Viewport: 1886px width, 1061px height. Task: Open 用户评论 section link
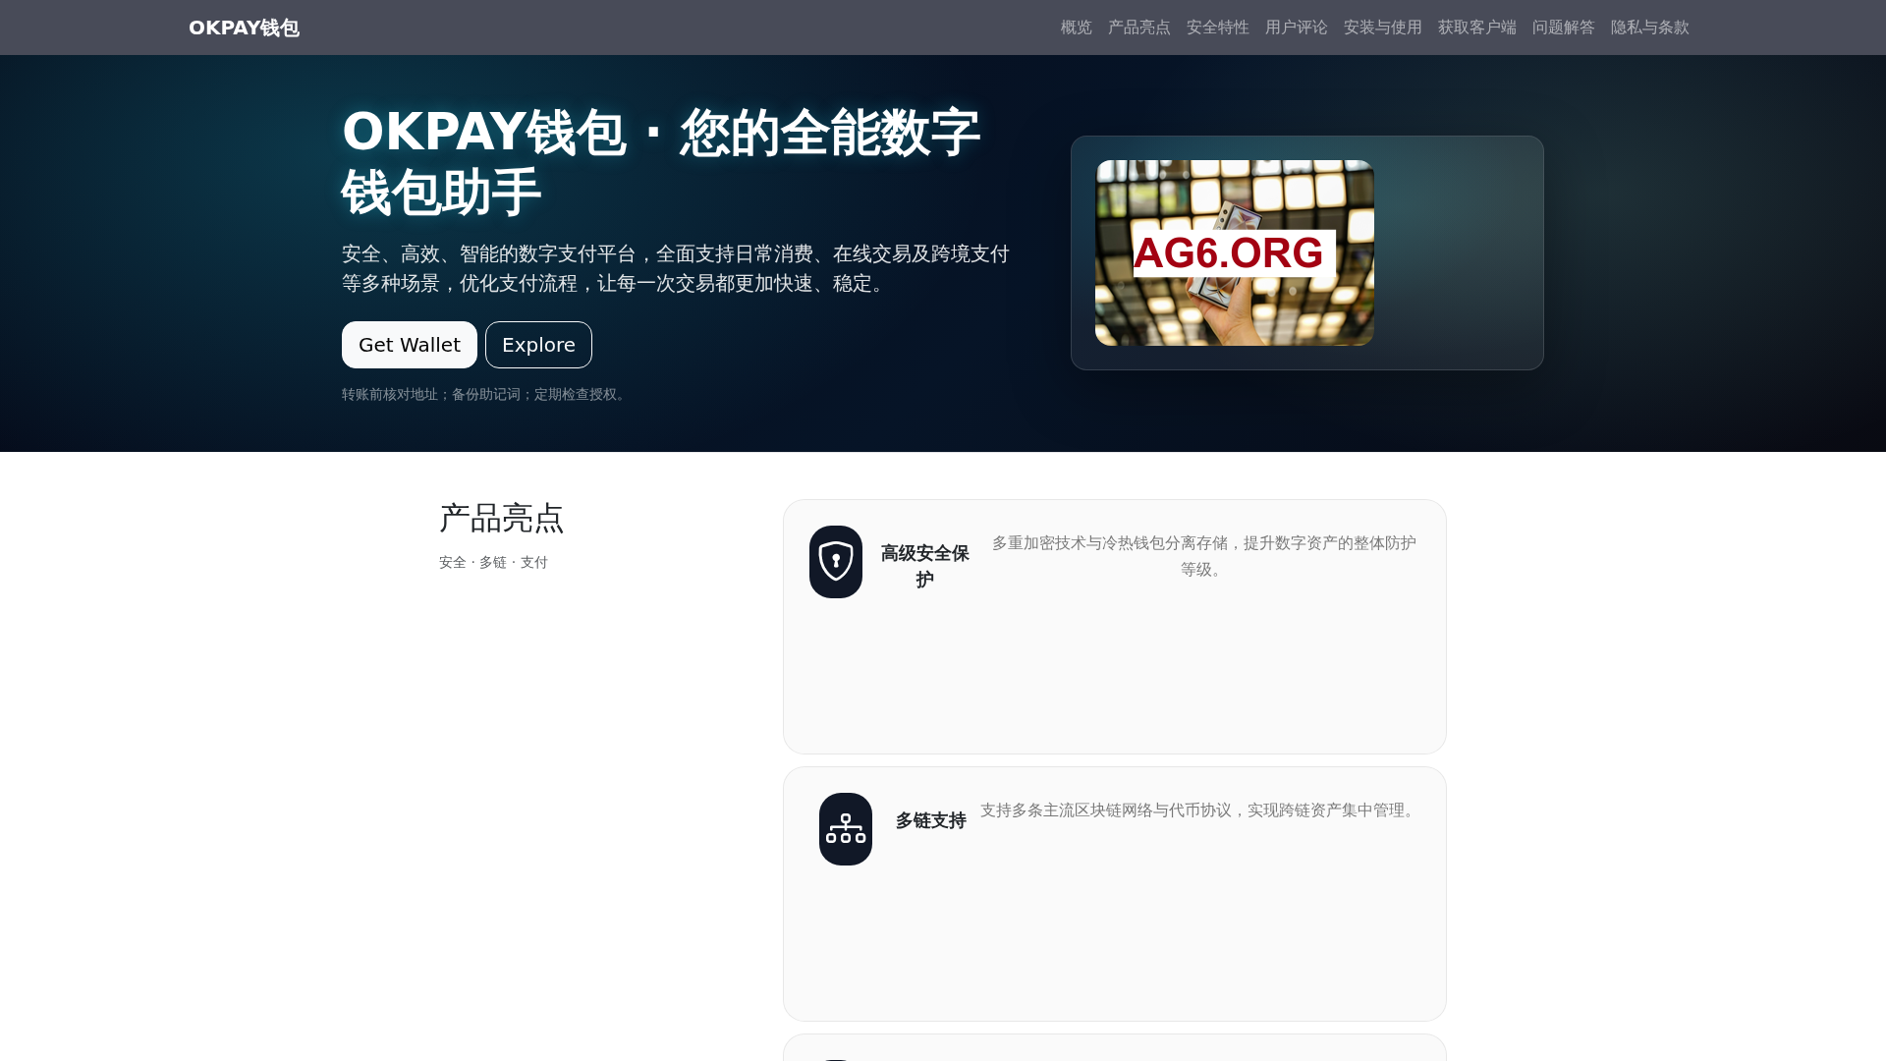pos(1296,28)
